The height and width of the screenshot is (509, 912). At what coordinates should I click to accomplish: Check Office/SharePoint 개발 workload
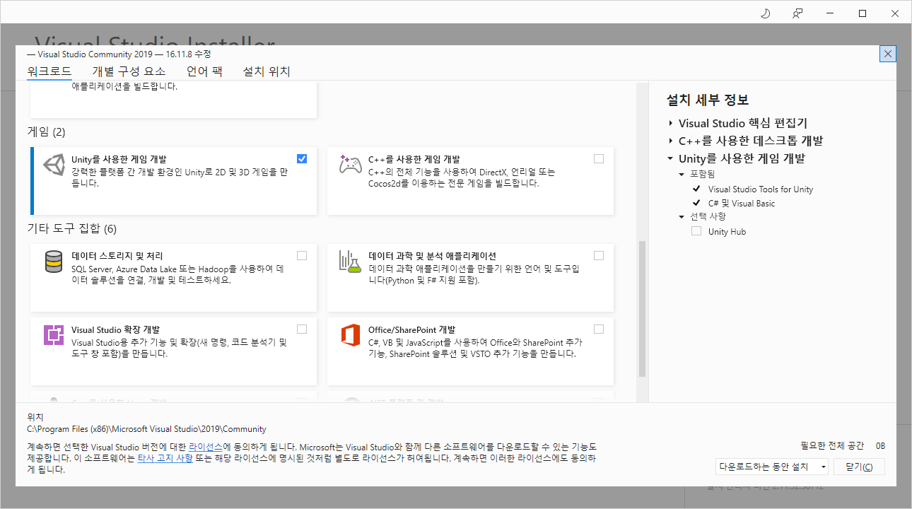point(599,329)
